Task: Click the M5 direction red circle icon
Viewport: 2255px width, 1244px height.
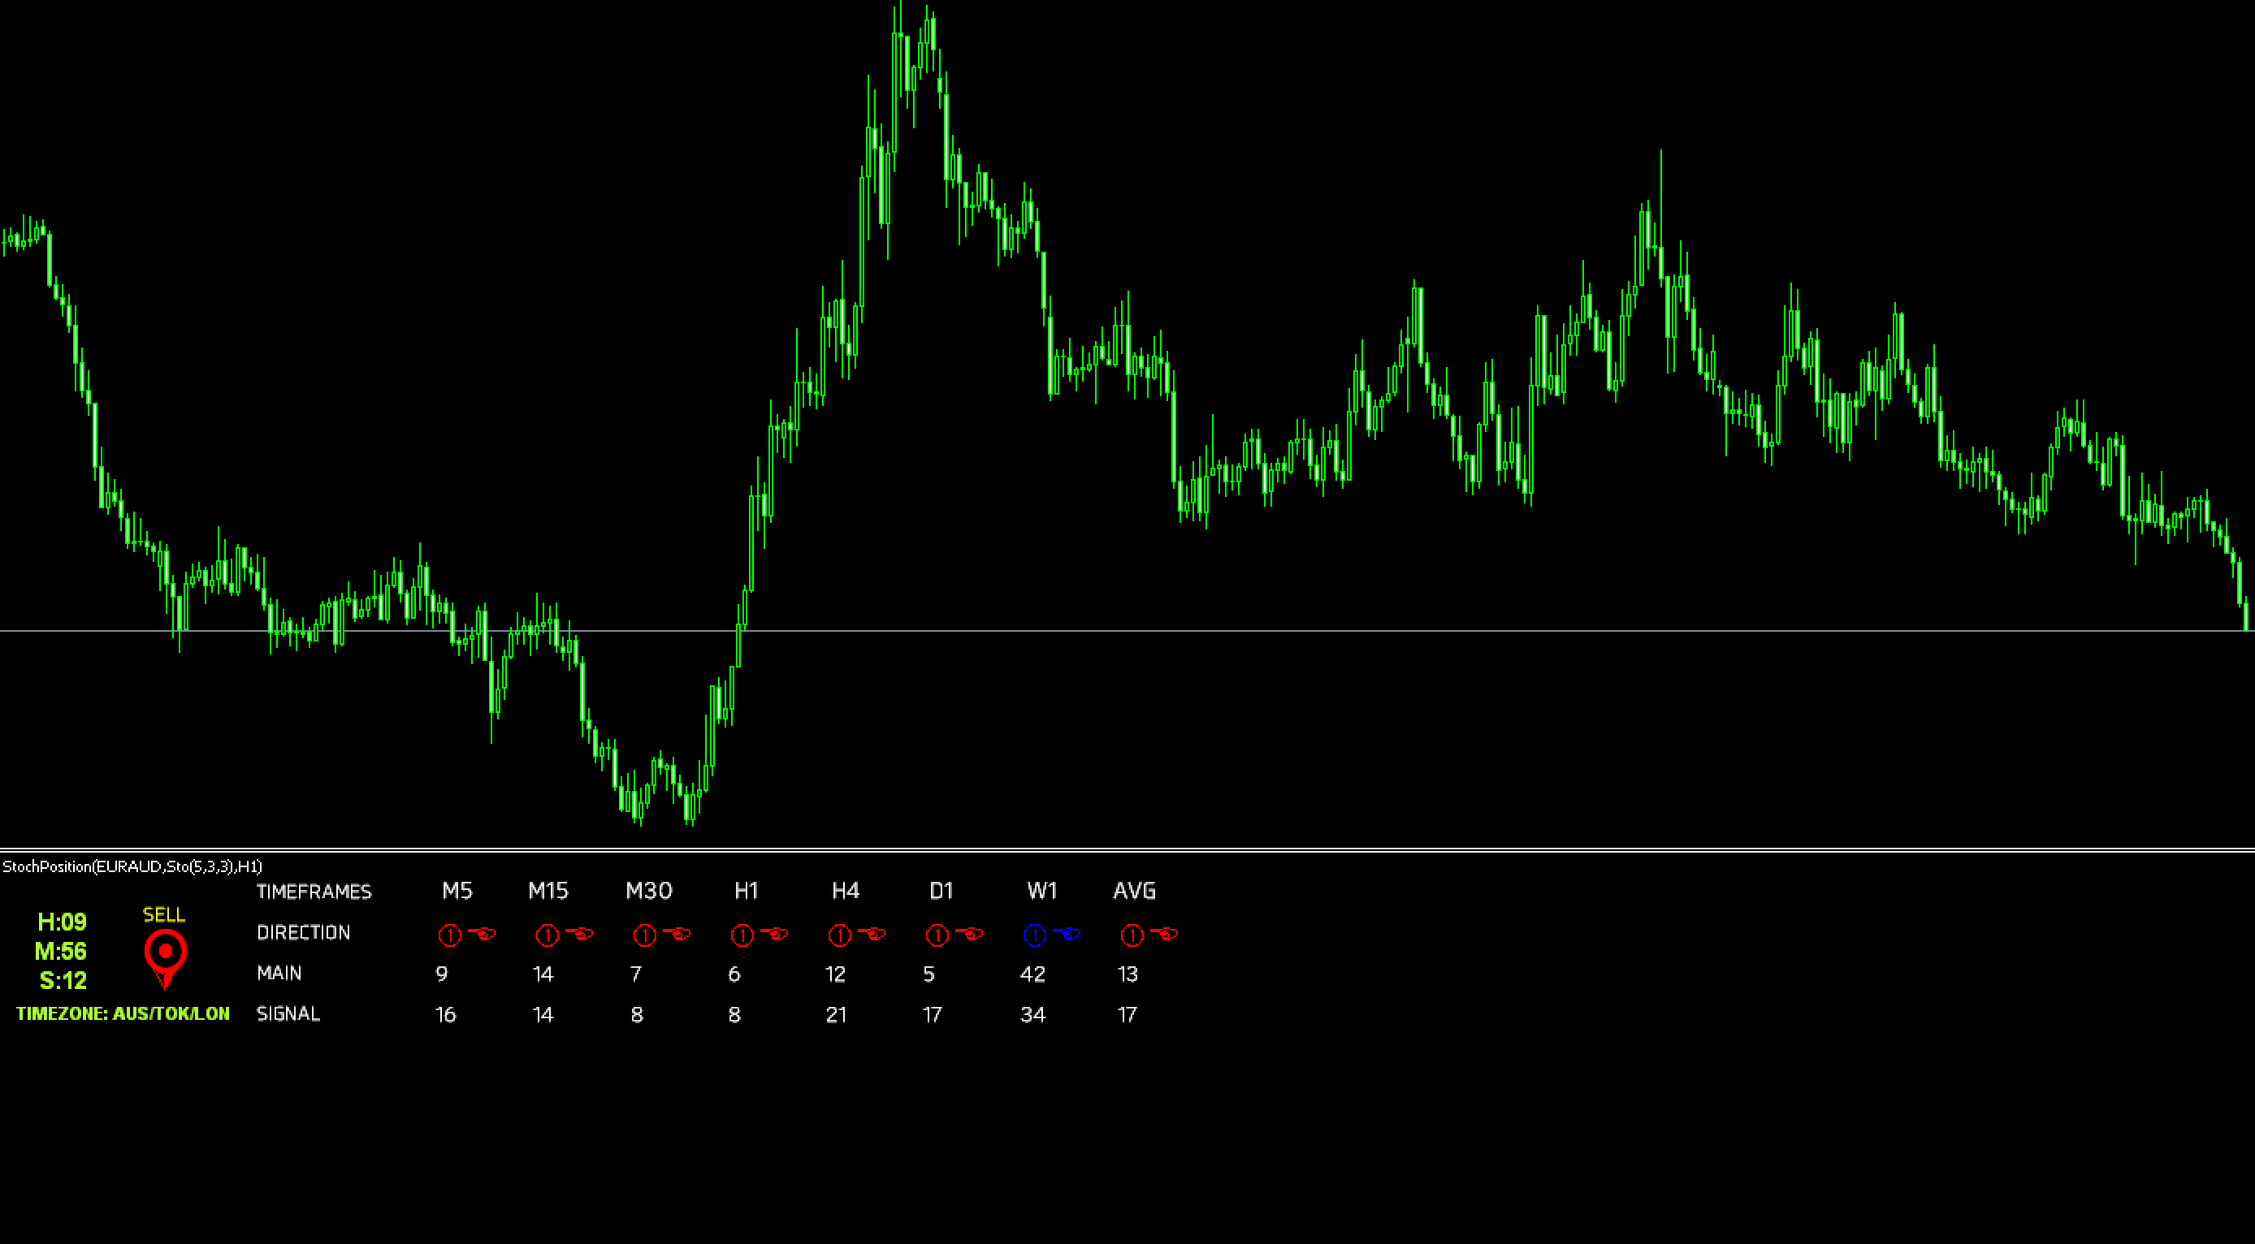Action: 450,935
